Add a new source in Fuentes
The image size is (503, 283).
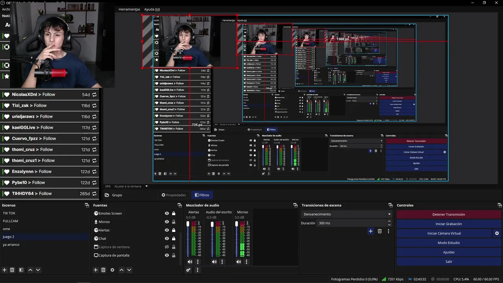point(95,270)
